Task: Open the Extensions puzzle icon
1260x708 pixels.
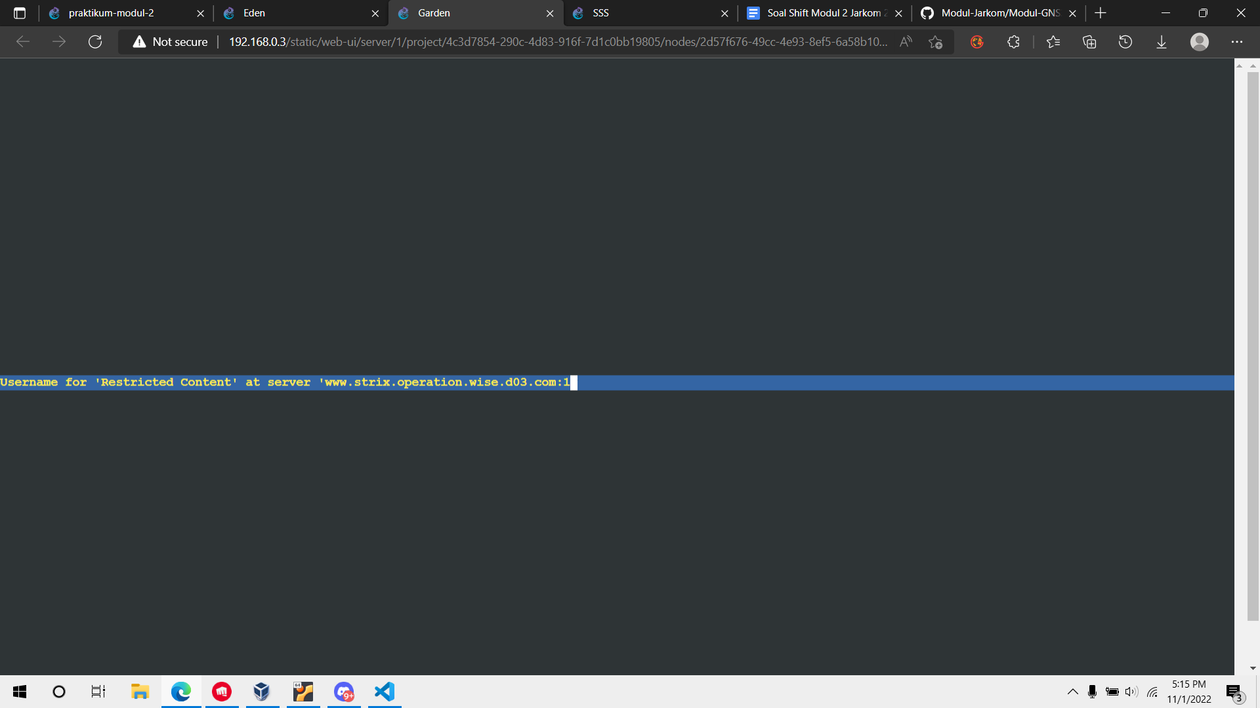Action: [x=1013, y=42]
